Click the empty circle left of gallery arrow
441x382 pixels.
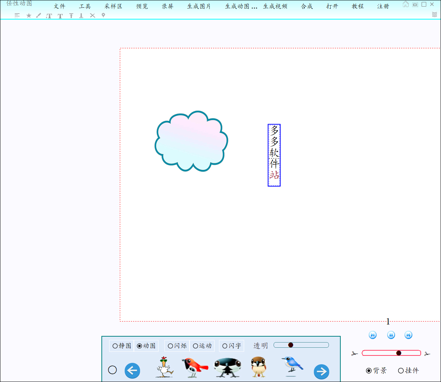[x=112, y=370]
